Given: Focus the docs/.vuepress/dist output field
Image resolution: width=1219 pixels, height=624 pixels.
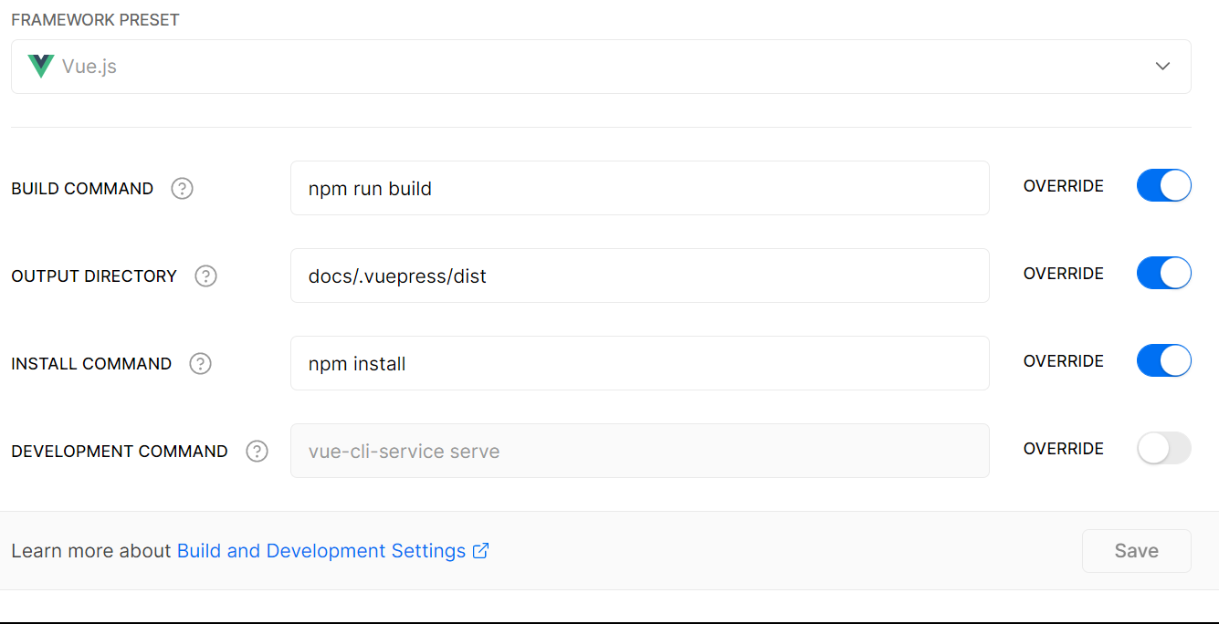Looking at the screenshot, I should click(x=639, y=276).
